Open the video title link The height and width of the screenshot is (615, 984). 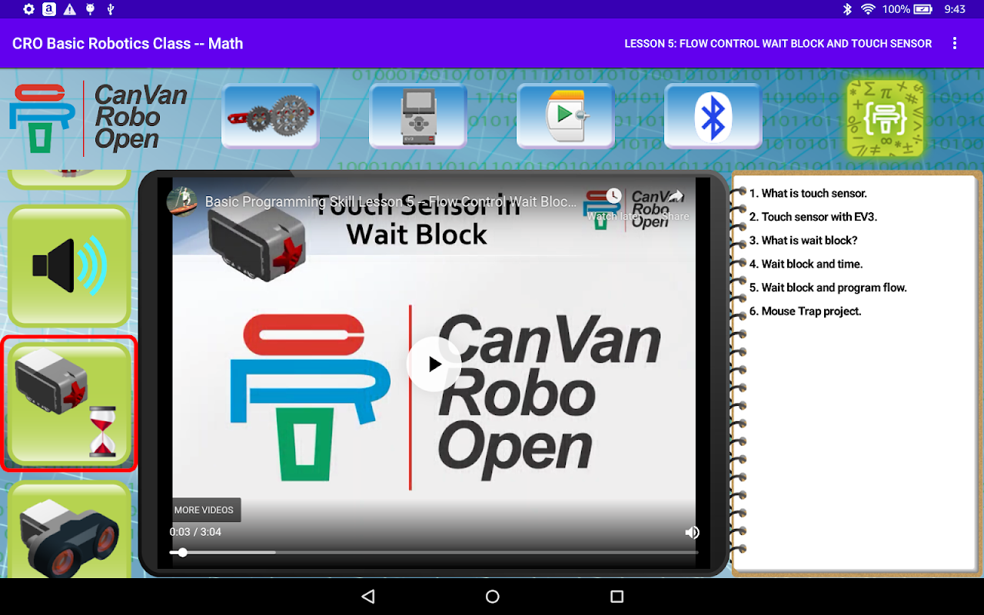391,201
